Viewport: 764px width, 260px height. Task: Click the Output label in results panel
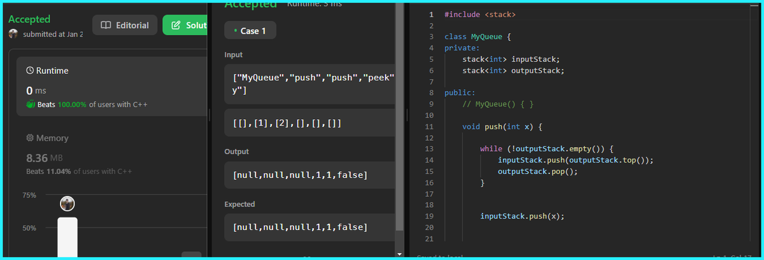point(237,152)
